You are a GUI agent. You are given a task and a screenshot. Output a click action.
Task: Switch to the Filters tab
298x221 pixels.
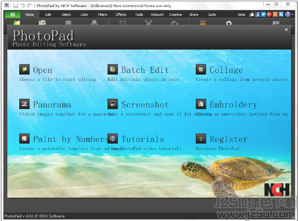point(103,15)
